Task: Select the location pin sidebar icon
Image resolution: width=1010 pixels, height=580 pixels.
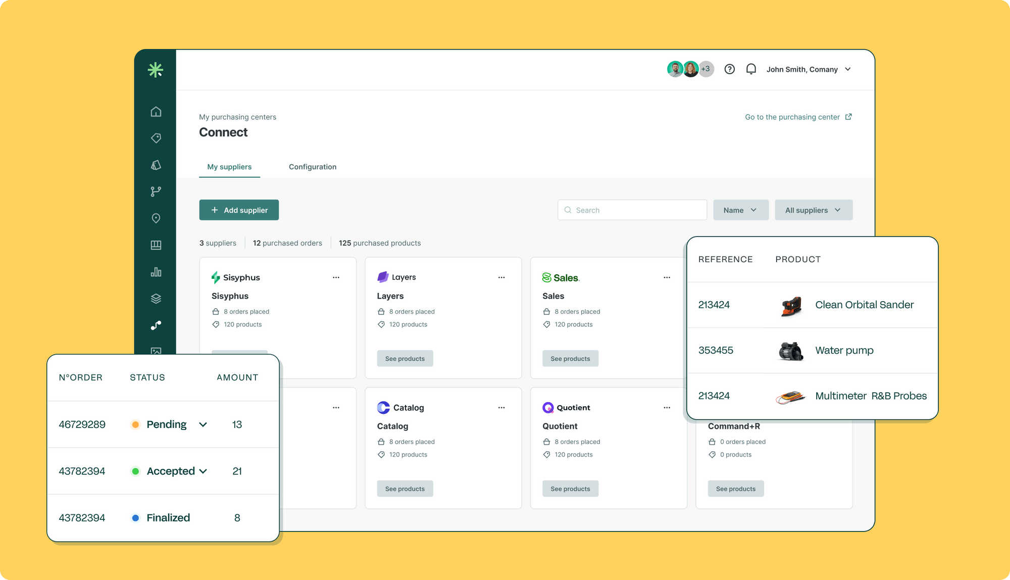Action: (x=156, y=218)
